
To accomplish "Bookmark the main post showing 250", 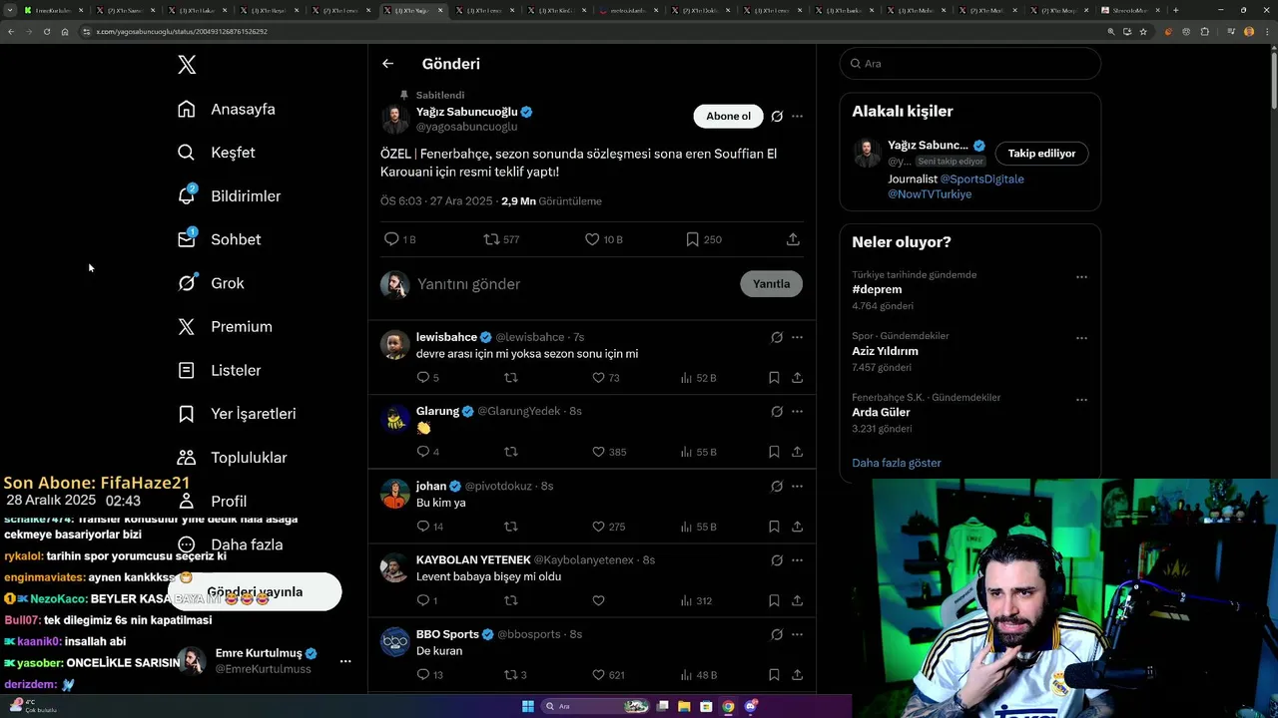I will [x=703, y=239].
